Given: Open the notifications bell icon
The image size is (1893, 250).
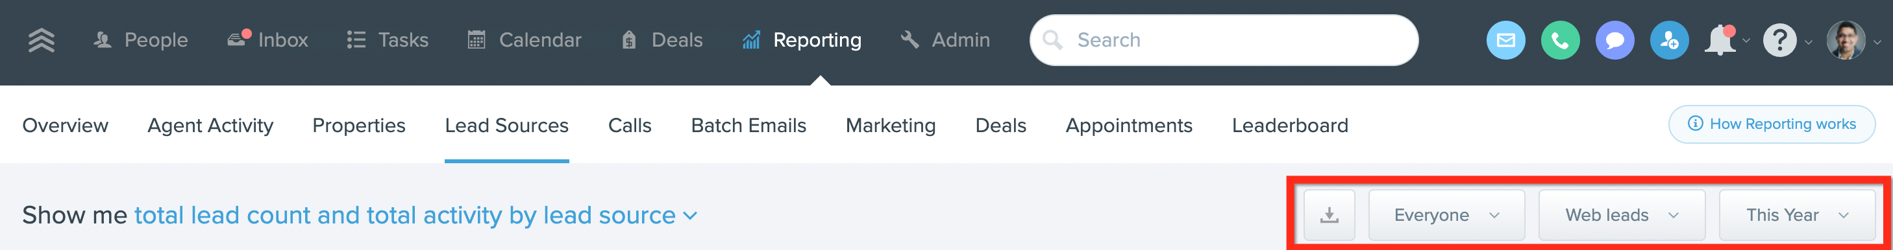Looking at the screenshot, I should pos(1720,40).
